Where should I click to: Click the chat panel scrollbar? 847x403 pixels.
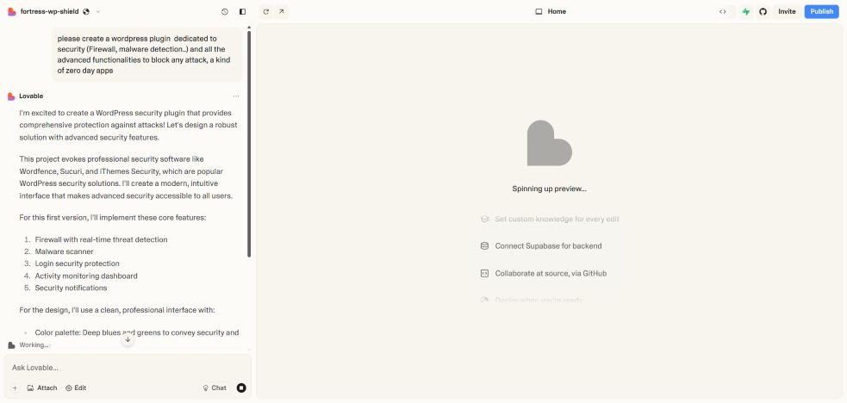(x=249, y=144)
